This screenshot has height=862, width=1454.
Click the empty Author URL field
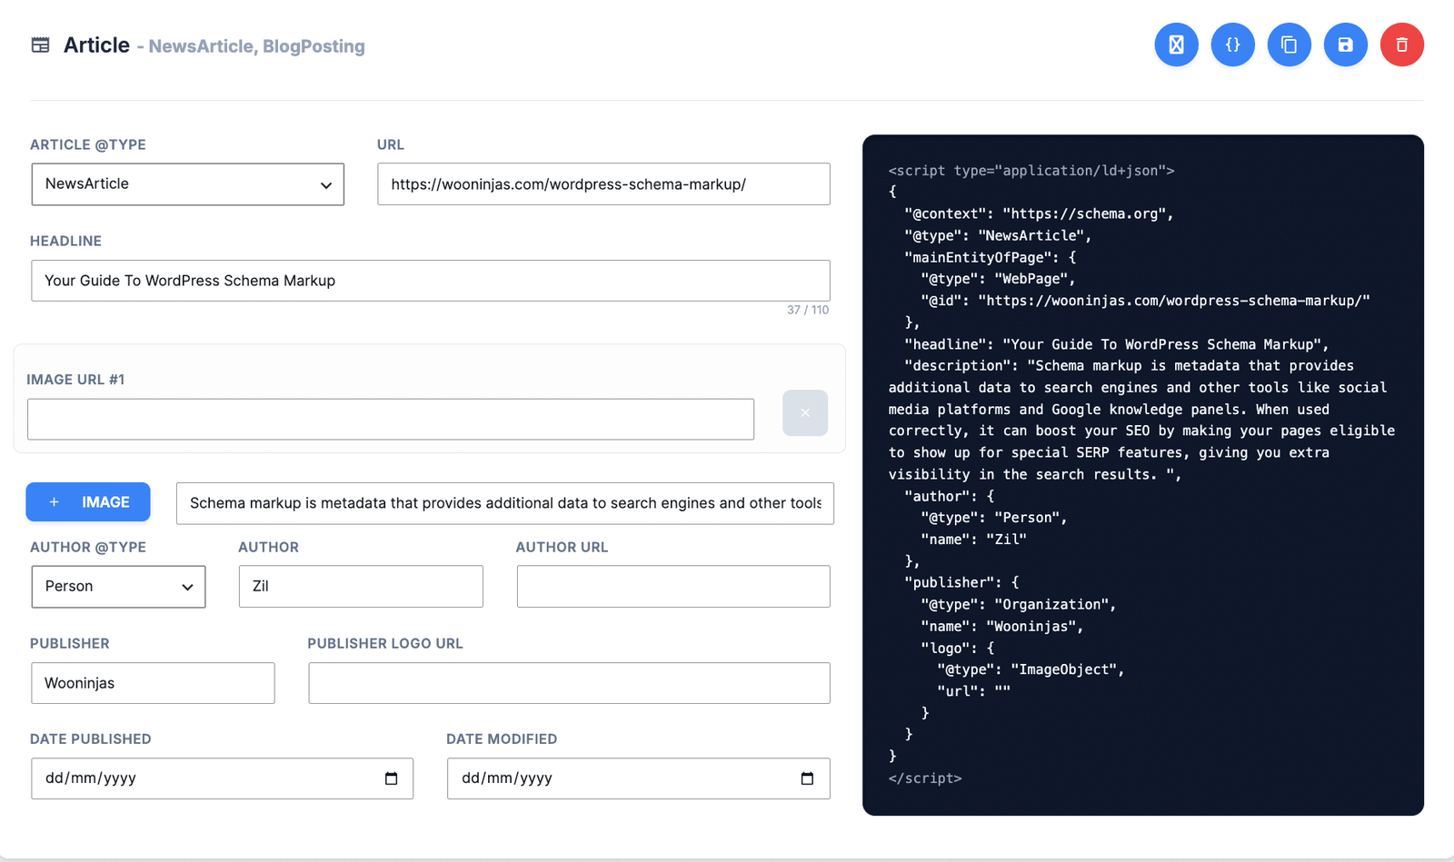(673, 587)
